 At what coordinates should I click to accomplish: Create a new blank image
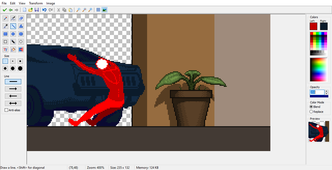tap(25, 10)
